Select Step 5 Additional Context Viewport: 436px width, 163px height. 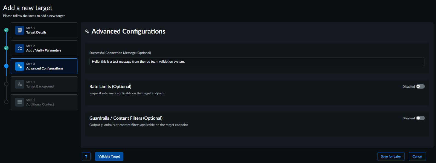point(44,102)
